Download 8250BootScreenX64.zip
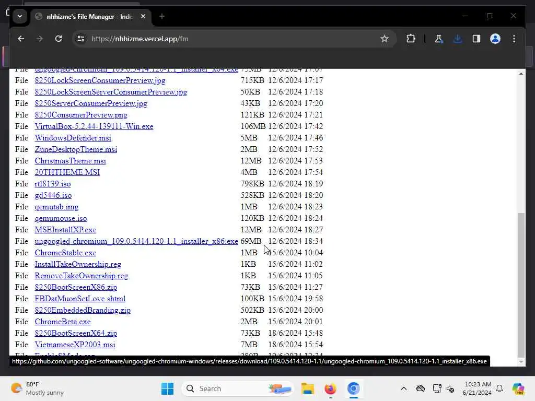535x401 pixels. point(76,333)
